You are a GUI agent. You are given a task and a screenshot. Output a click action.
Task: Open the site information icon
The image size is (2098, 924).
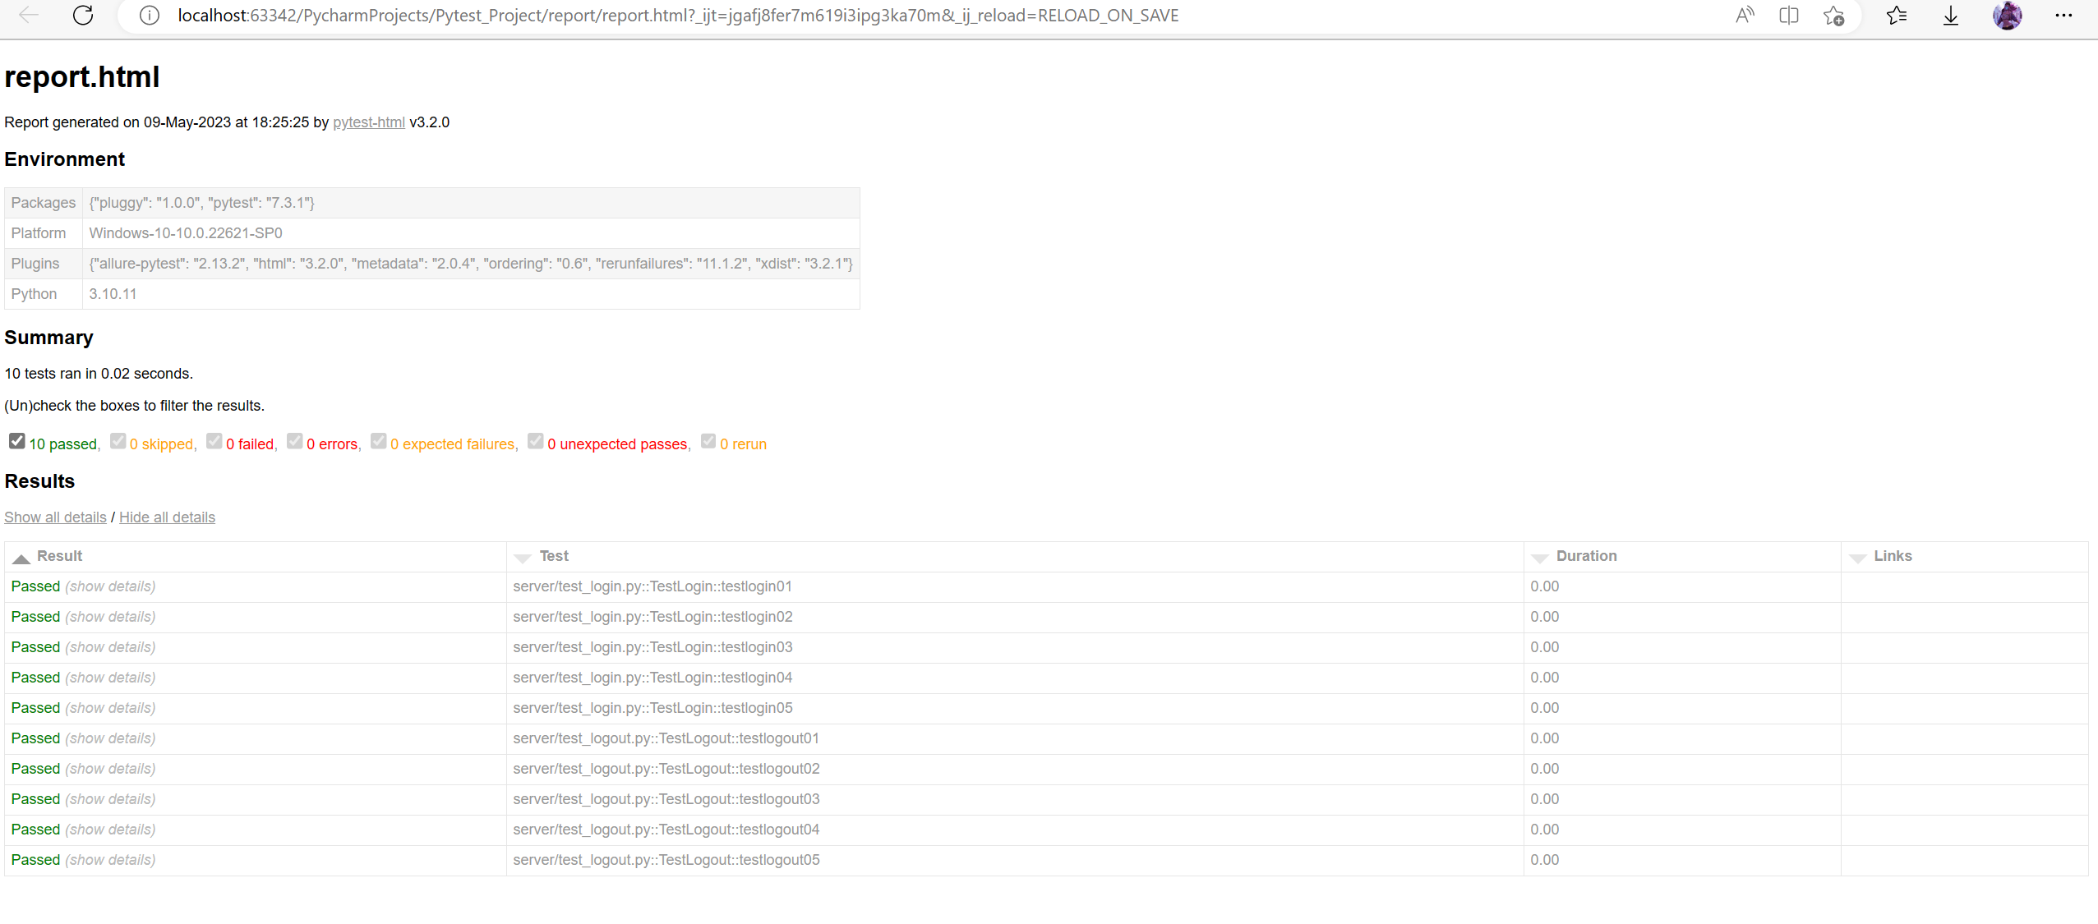pos(149,16)
